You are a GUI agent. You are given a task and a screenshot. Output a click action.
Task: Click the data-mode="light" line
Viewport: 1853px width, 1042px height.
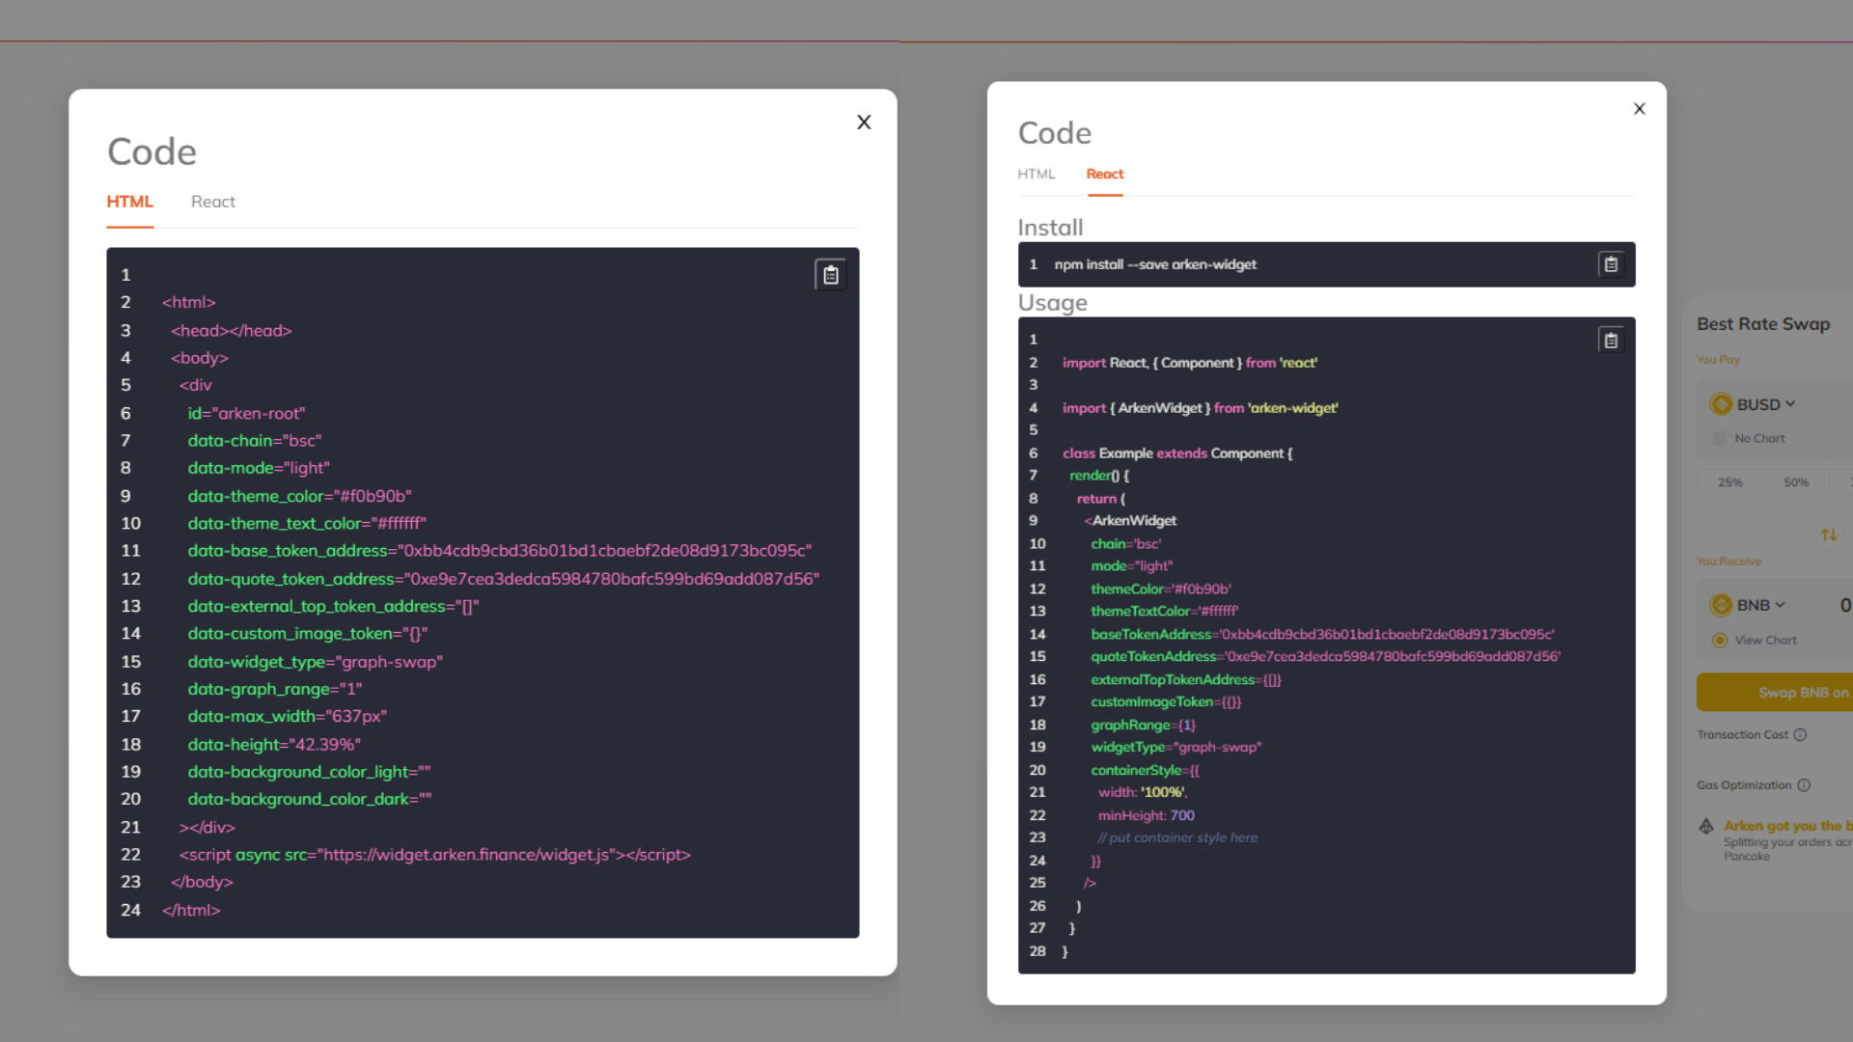(259, 468)
